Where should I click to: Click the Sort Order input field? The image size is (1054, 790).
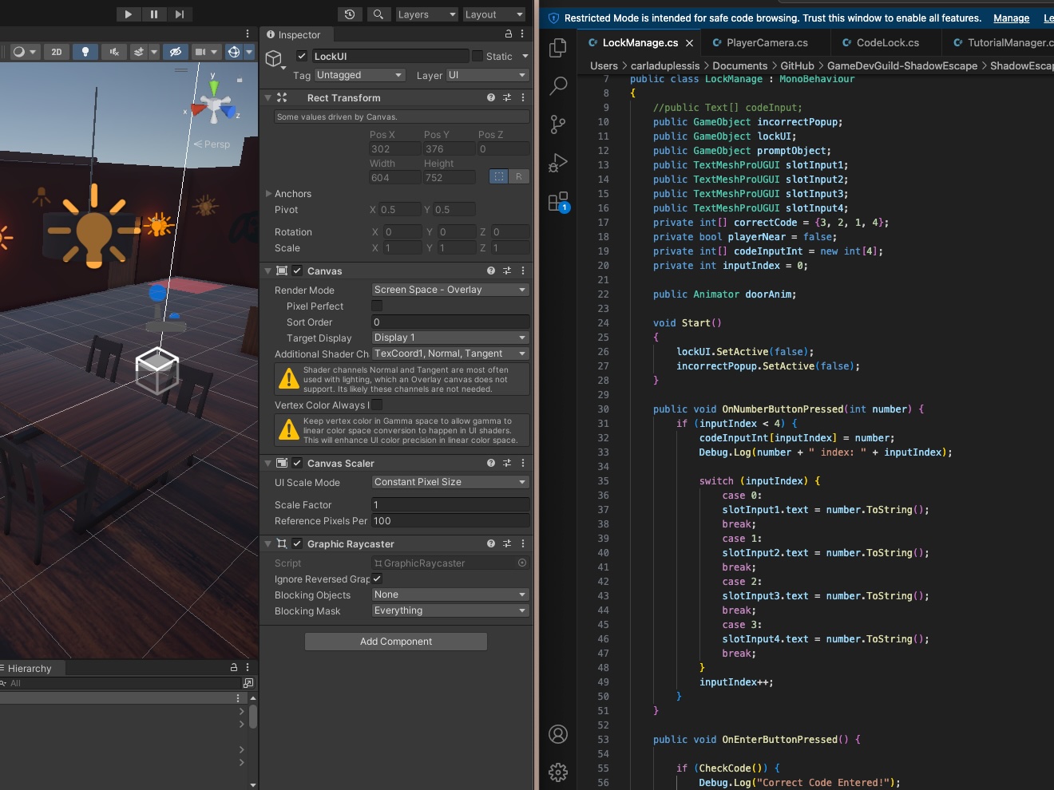(450, 322)
